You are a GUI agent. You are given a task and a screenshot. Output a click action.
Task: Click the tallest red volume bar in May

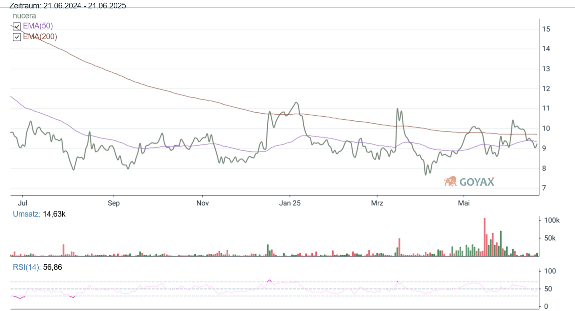pos(485,237)
